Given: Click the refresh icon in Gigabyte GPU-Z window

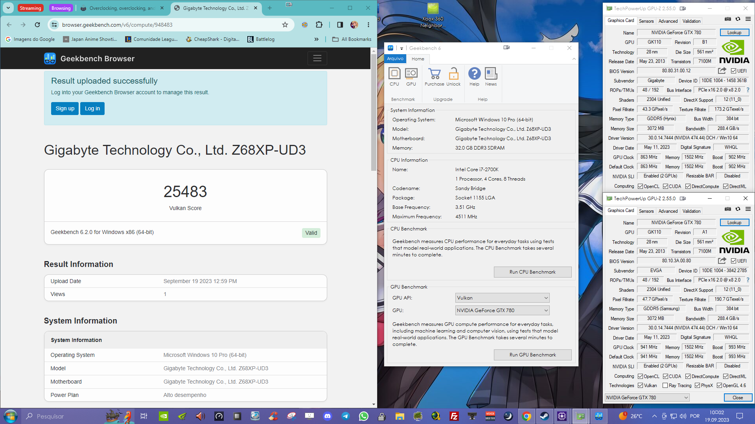Looking at the screenshot, I should [738, 19].
